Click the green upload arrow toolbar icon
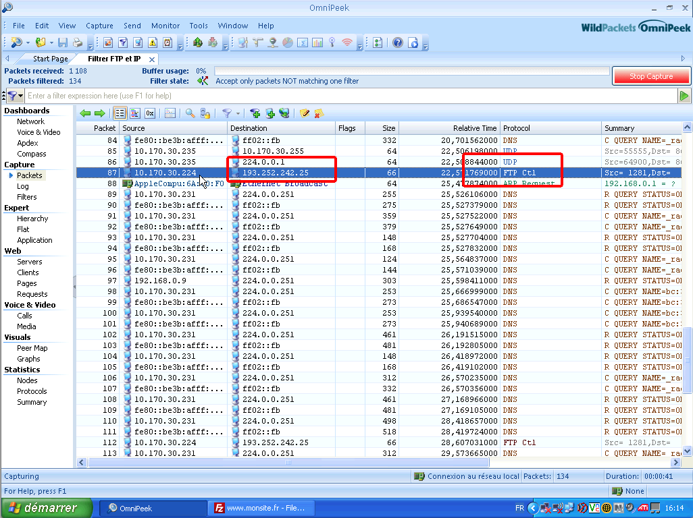 pos(198,42)
